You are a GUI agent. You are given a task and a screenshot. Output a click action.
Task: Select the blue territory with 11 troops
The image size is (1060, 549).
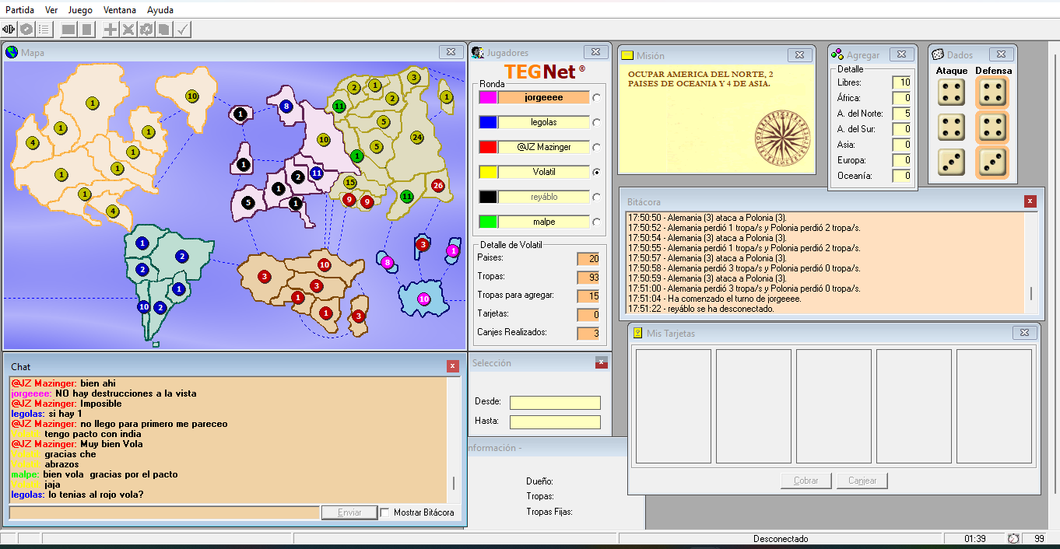coord(317,173)
